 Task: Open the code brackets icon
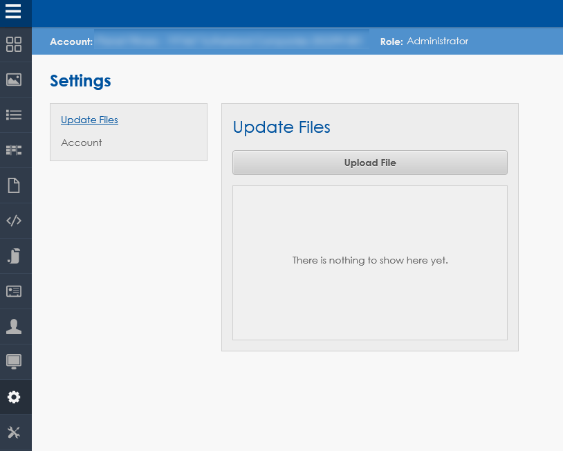coord(14,221)
